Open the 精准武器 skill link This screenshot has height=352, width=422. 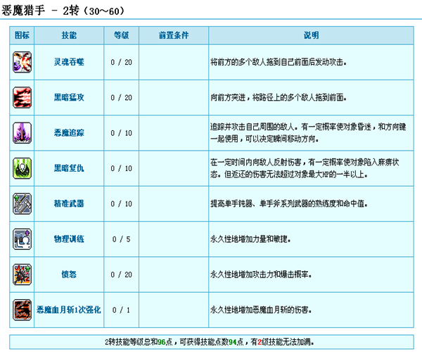coord(69,203)
